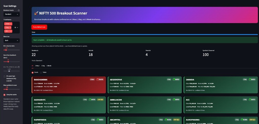Click Bullish badge on AEGISVOPAK card

pos(176,79)
